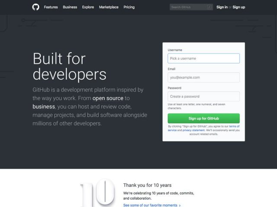Click the Thank you for 10 years heading
The height and width of the screenshot is (207, 277).
pos(147,185)
